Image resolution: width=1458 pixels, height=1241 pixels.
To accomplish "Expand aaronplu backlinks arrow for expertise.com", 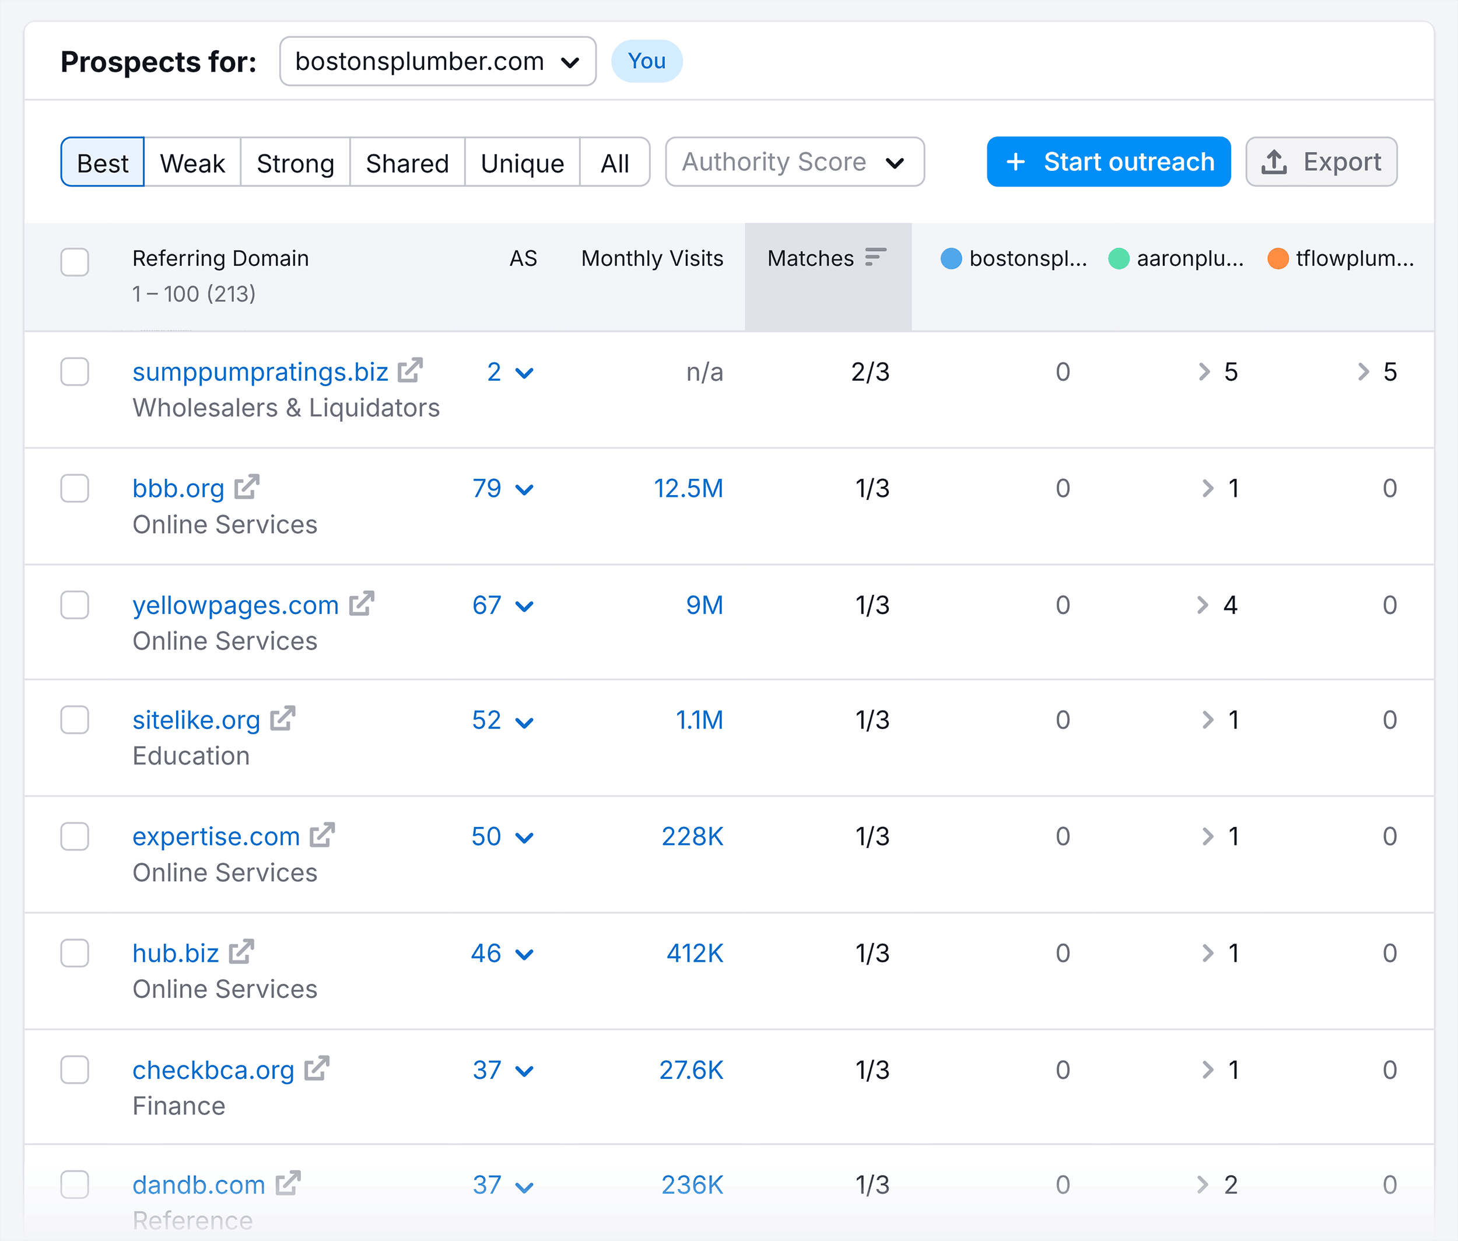I will coord(1207,836).
